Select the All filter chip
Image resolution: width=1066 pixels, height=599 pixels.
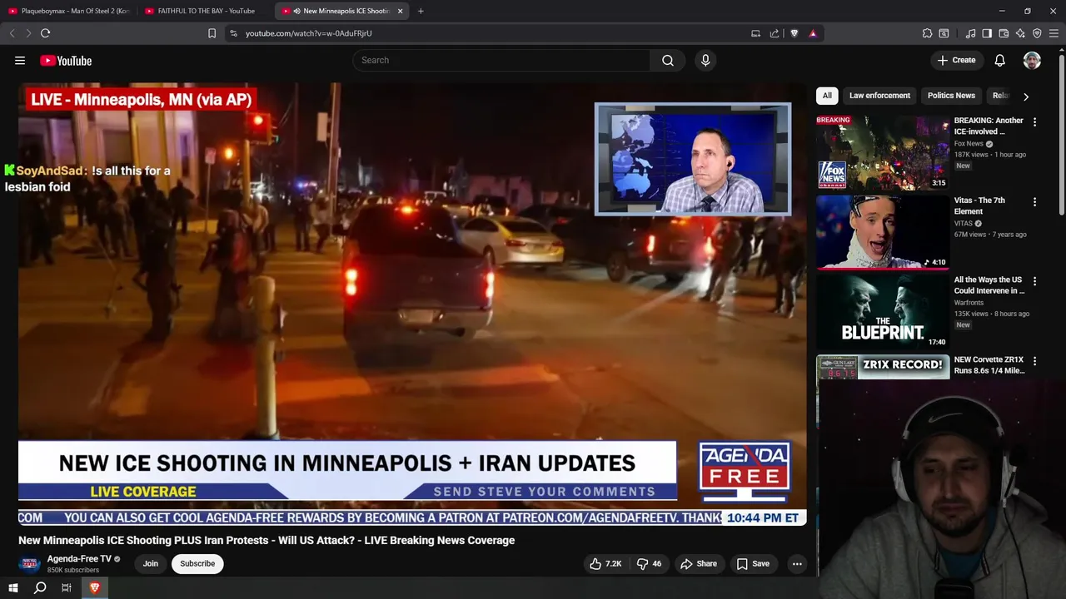tap(827, 96)
